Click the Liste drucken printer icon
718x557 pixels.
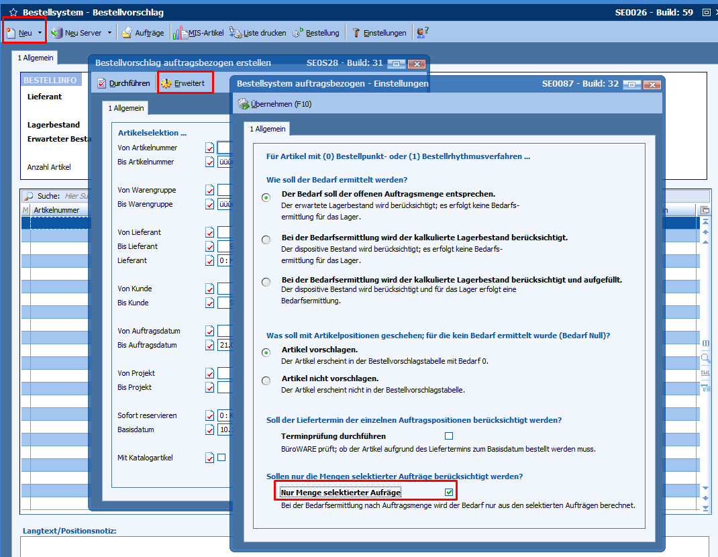[x=235, y=32]
